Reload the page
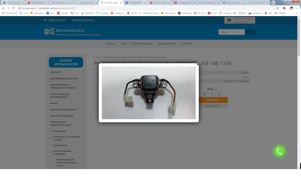The height and width of the screenshot is (176, 301). [x=13, y=8]
